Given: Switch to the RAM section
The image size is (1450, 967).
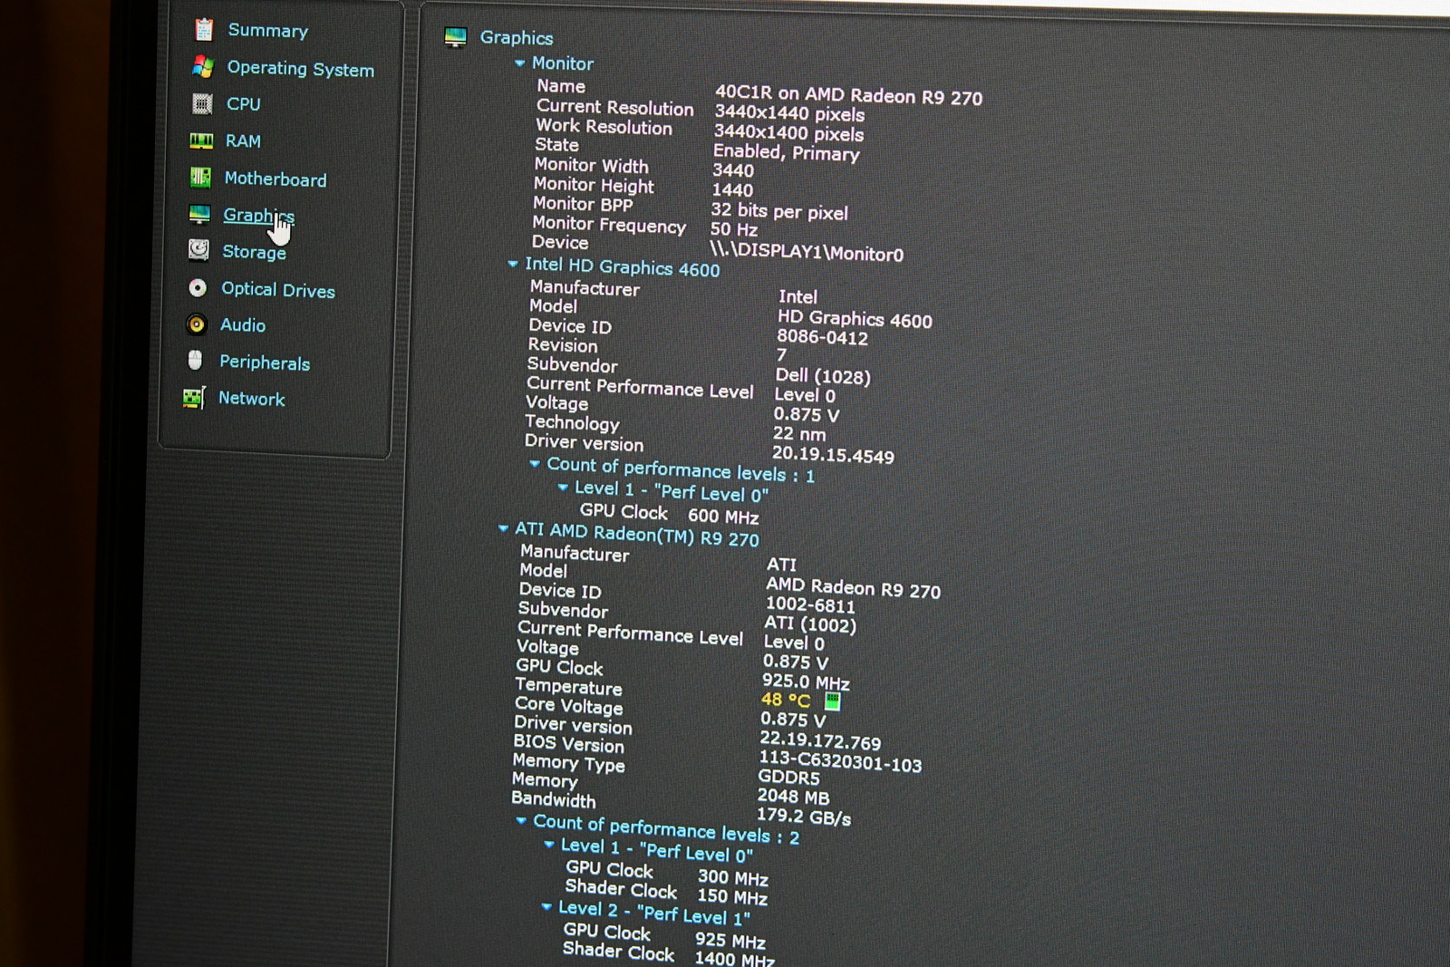Looking at the screenshot, I should (x=243, y=141).
